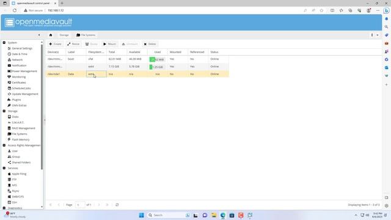The height and width of the screenshot is (220, 391).
Task: Select the /dev/sda1 Data row
Action: click(x=137, y=74)
